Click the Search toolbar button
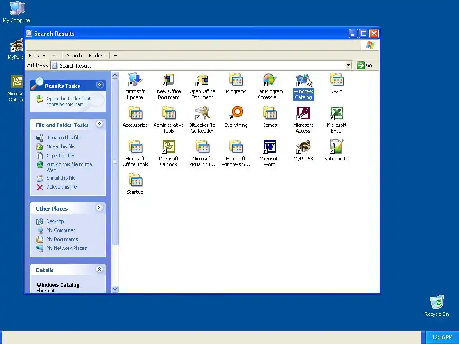Viewport: 459px width, 344px height. point(74,56)
